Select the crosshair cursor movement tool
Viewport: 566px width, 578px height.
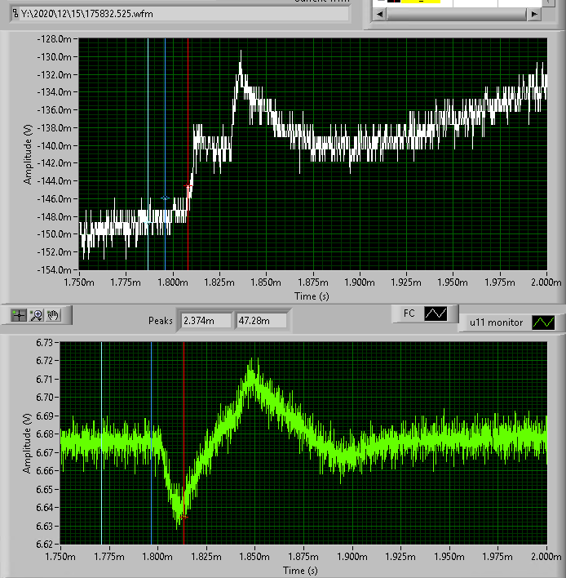click(20, 314)
